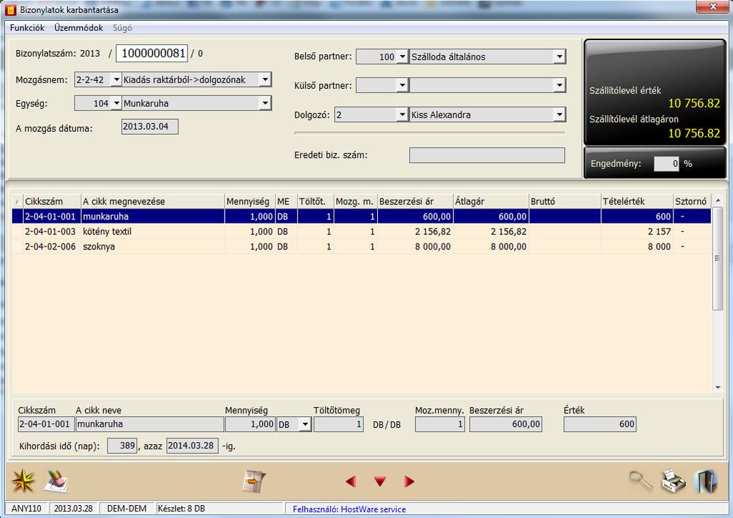
Task: Click item code 2-04-02-006 in table
Action: click(50, 246)
